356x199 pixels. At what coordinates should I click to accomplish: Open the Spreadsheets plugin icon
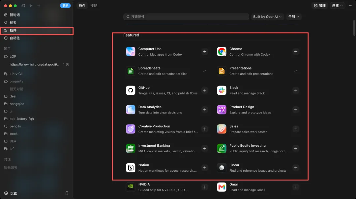click(131, 71)
